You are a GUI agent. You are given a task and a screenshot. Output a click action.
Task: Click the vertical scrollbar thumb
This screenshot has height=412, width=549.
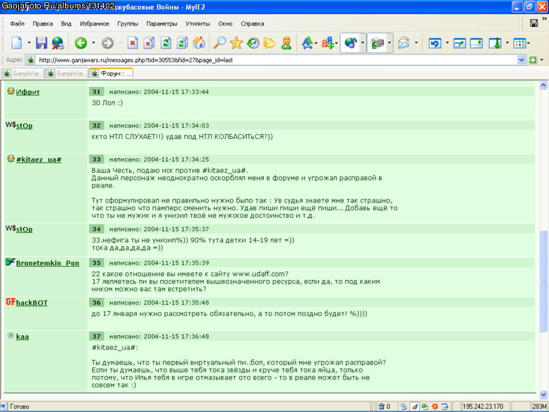tap(543, 281)
